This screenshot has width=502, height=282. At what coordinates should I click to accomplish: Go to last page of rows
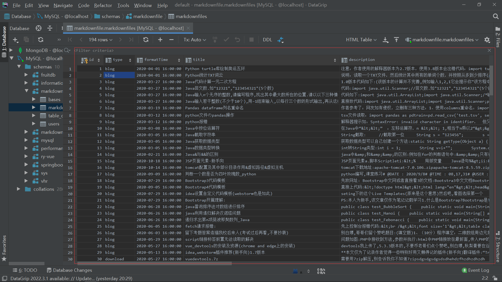(131, 40)
